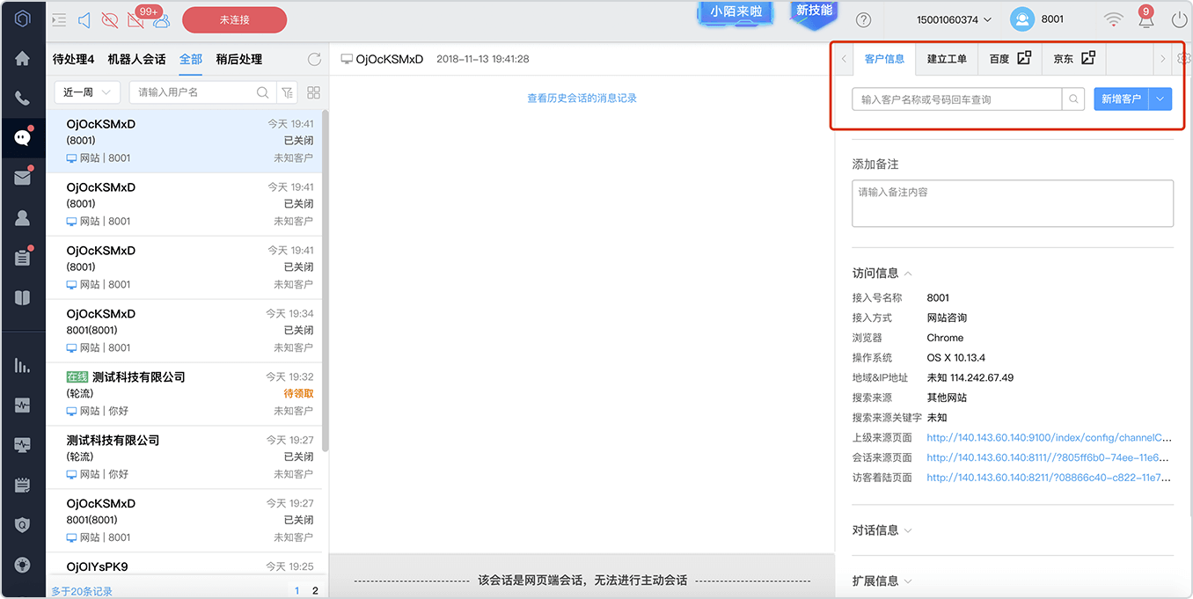Go to page 2 of conversation records
This screenshot has width=1193, height=599.
[x=315, y=591]
